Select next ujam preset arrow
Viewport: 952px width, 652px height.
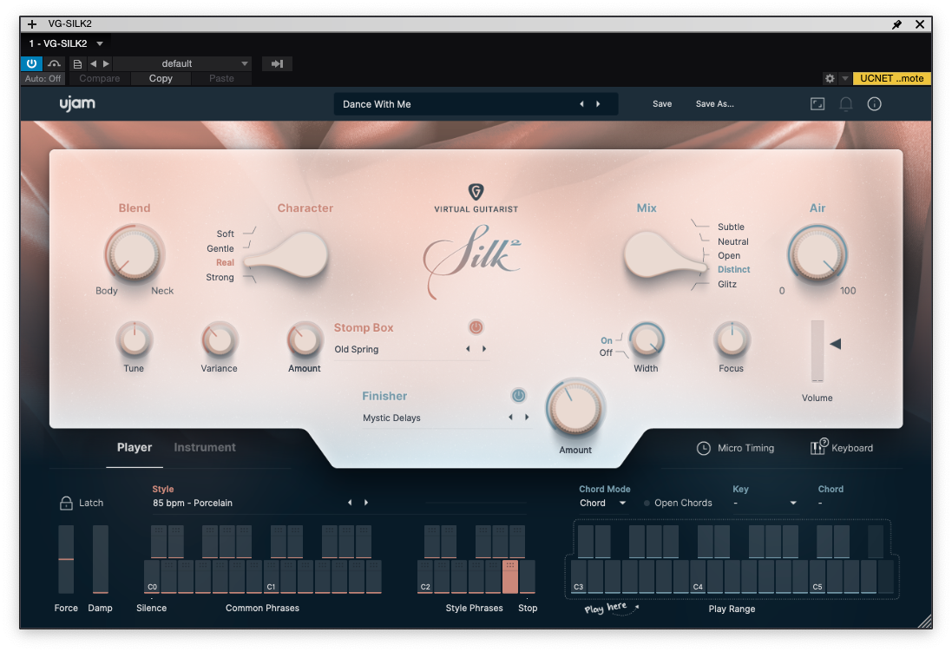click(x=598, y=104)
